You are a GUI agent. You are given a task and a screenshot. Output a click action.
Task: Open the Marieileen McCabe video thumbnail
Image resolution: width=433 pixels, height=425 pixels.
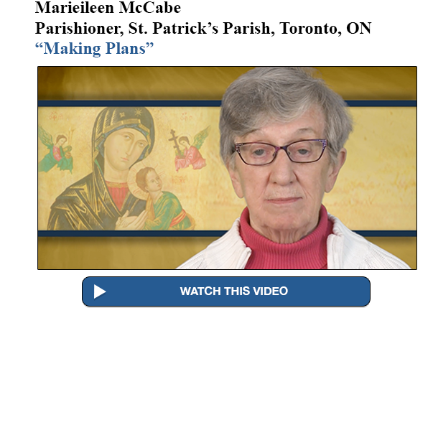pyautogui.click(x=227, y=167)
